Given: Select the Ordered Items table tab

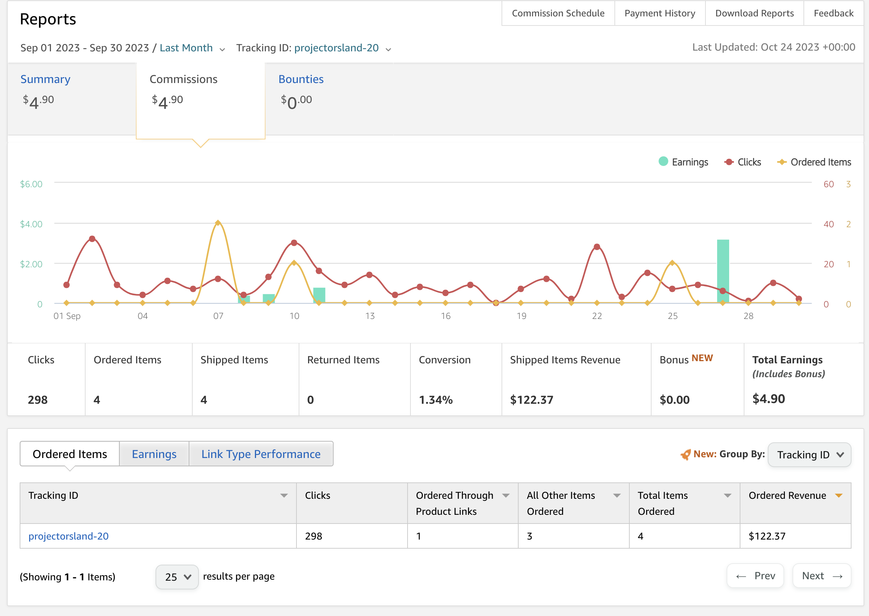Looking at the screenshot, I should pos(70,454).
